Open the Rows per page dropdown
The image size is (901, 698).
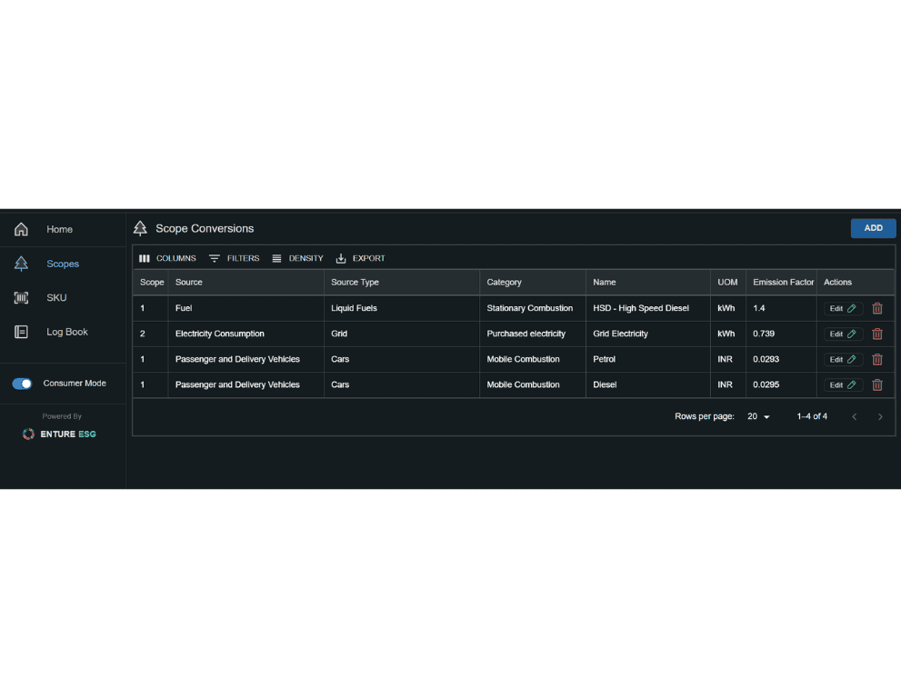758,416
